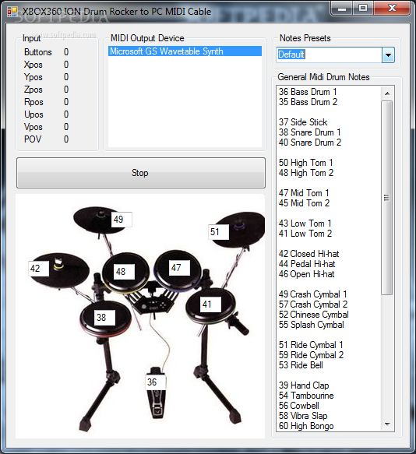Image resolution: width=416 pixels, height=454 pixels.
Task: Click '38 Snare Drum 1' in notes list
Action: 310,132
